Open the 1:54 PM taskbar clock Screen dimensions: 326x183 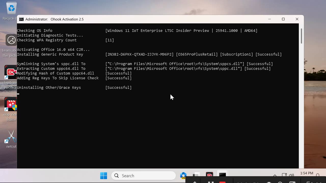coord(307,173)
